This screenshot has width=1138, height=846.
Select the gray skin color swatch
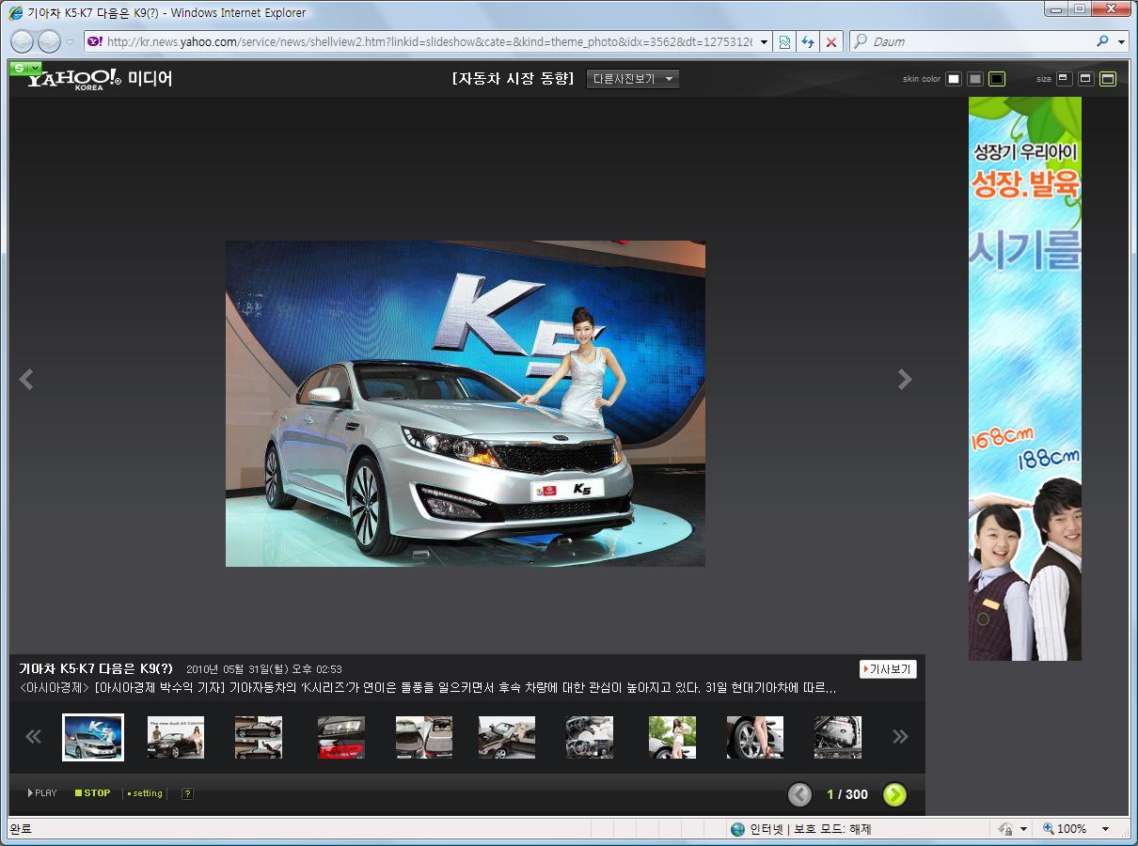point(975,79)
